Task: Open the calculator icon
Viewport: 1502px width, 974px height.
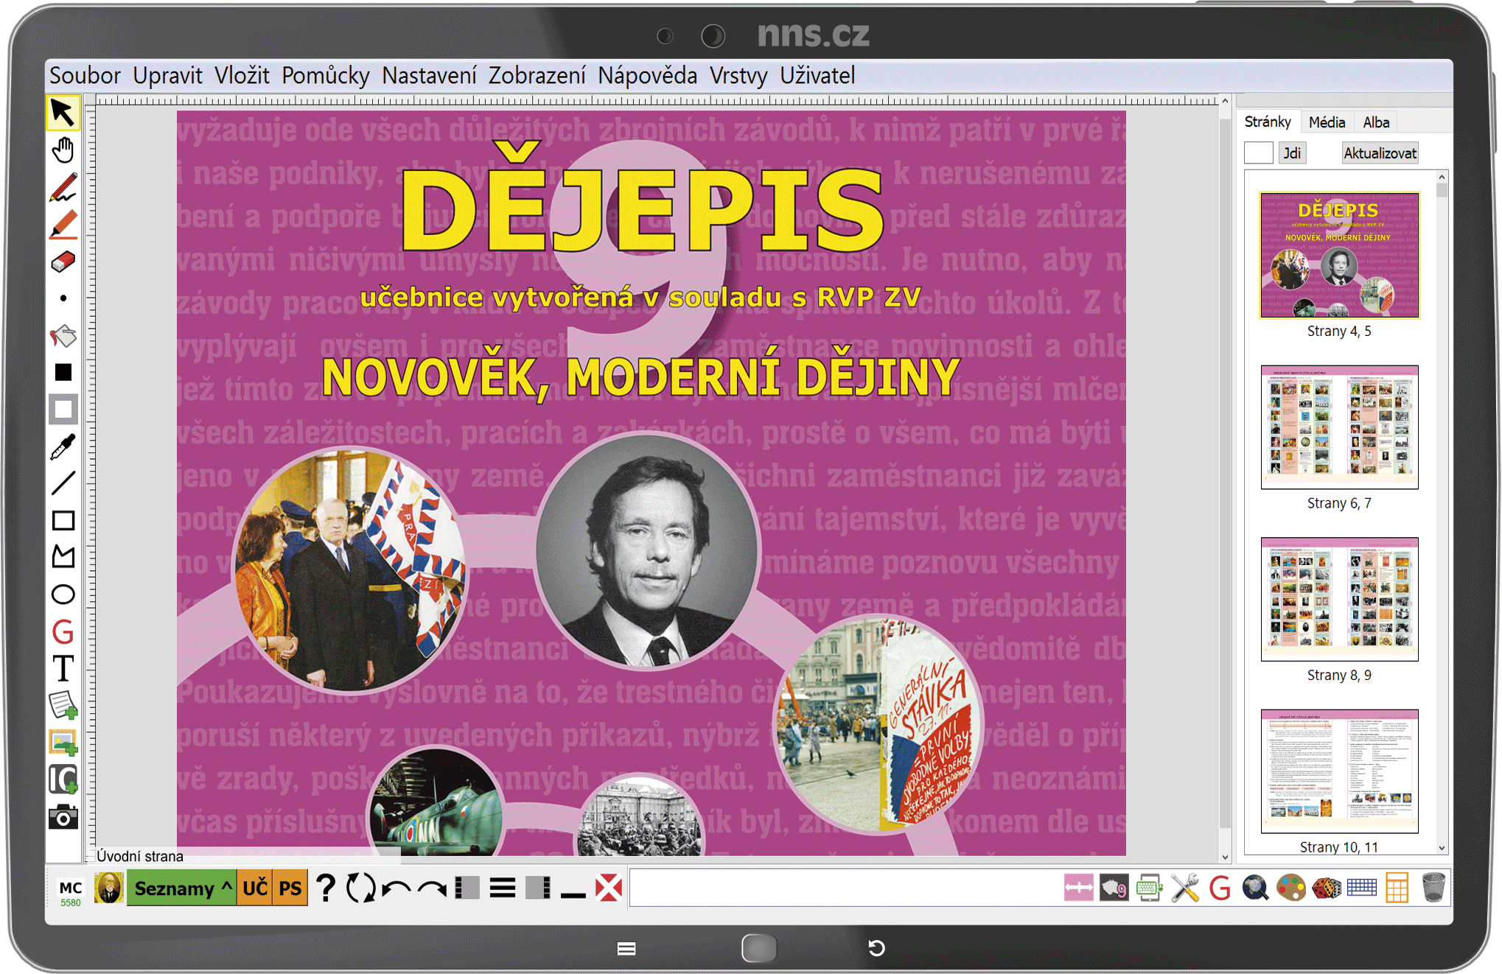Action: 1397,888
